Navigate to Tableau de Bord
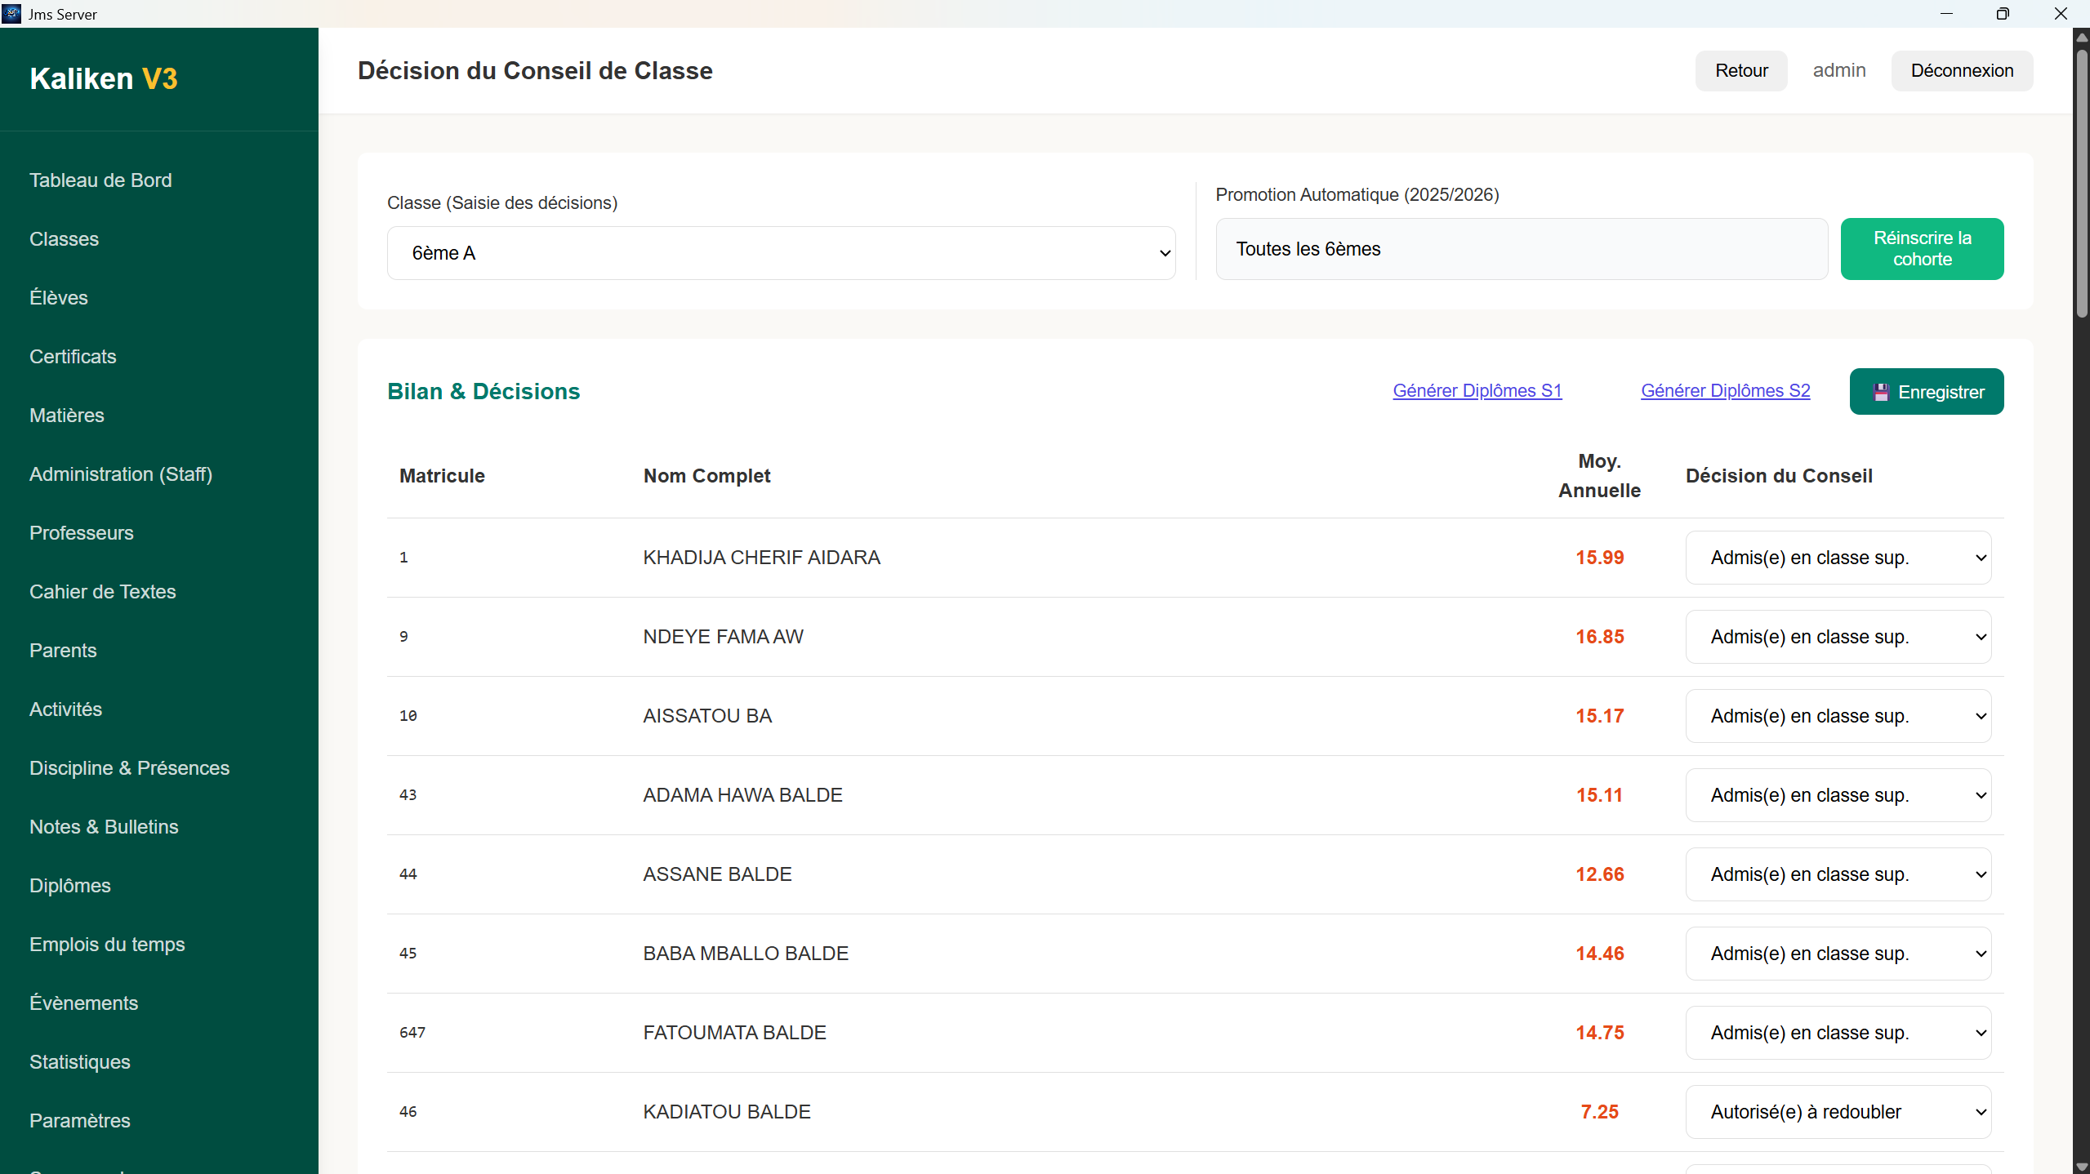The image size is (2090, 1174). point(100,180)
